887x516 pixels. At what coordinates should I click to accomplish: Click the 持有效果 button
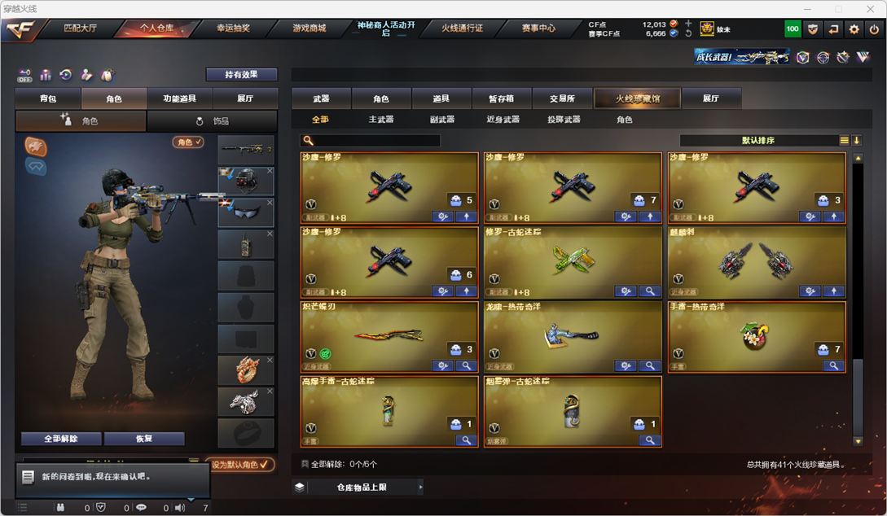(x=242, y=75)
